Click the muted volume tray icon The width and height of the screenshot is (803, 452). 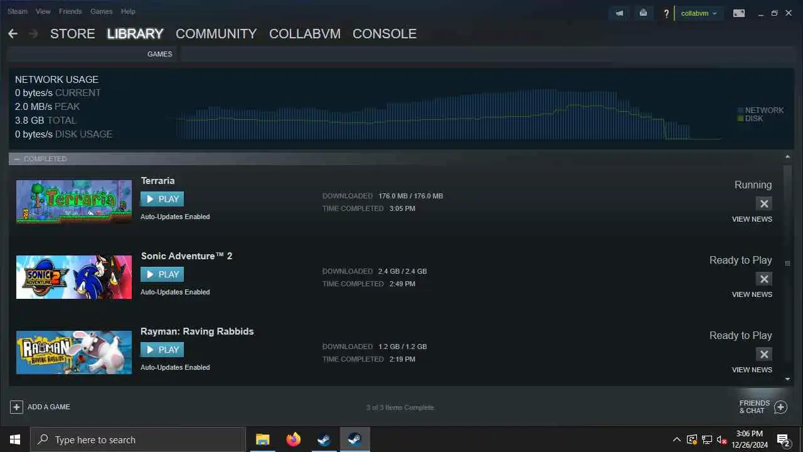coord(722,439)
